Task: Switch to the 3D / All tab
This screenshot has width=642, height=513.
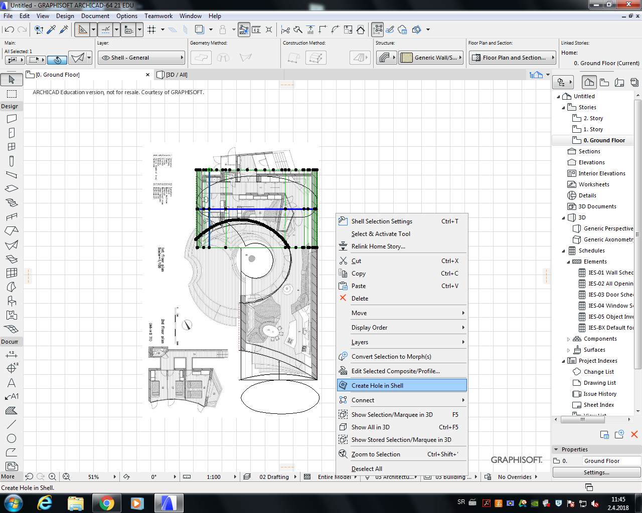Action: tap(177, 75)
